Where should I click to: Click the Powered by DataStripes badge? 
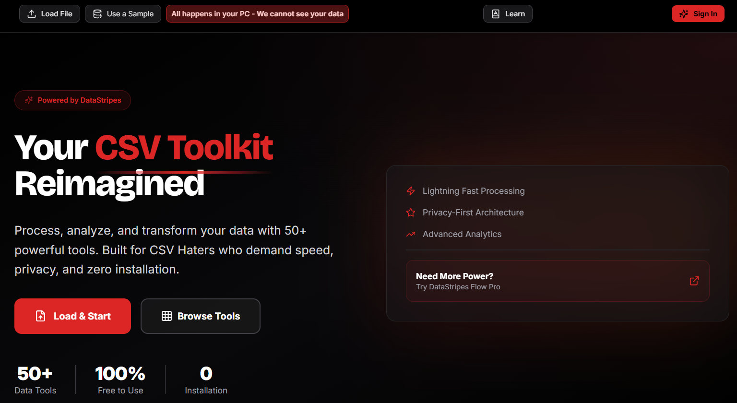point(72,100)
